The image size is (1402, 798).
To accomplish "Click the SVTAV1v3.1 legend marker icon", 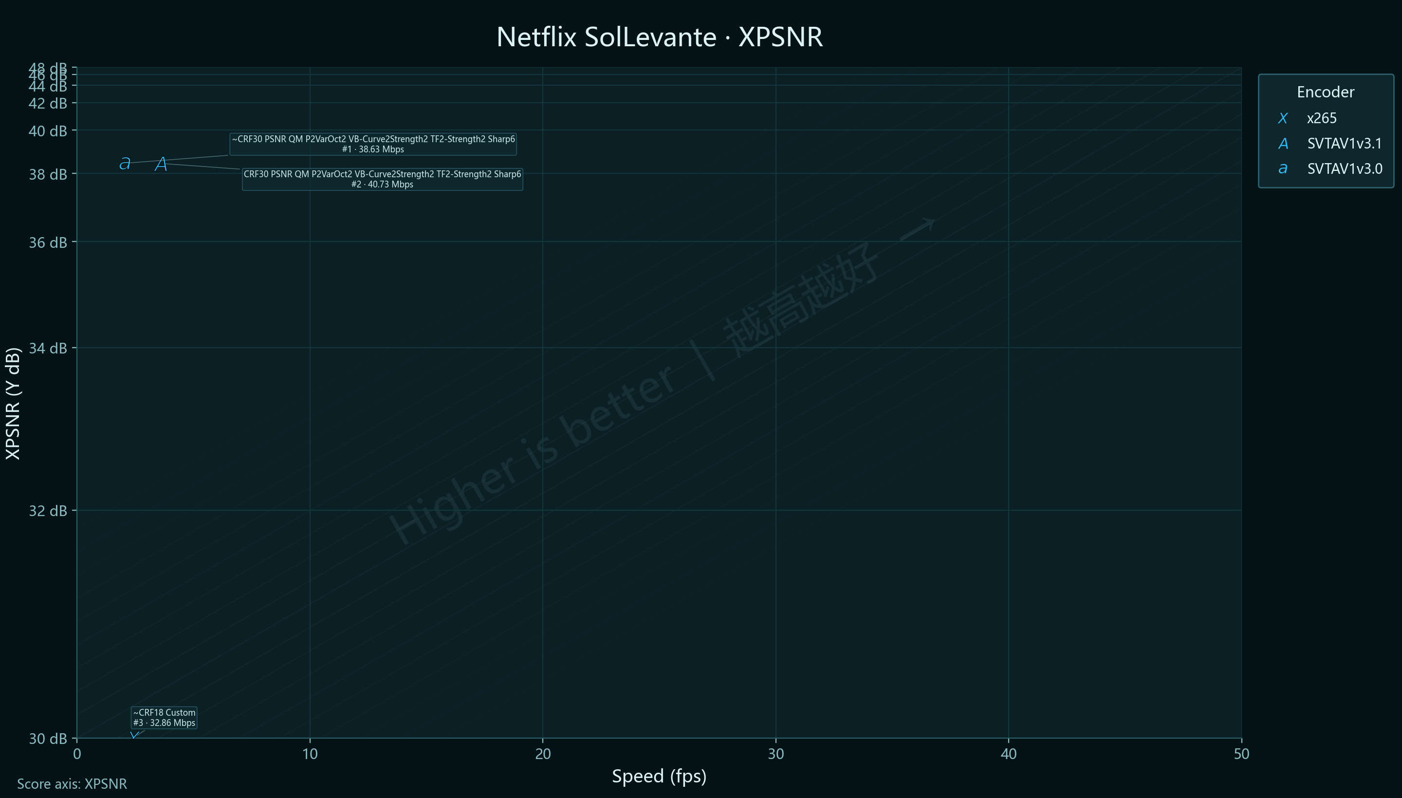I will tap(1283, 144).
